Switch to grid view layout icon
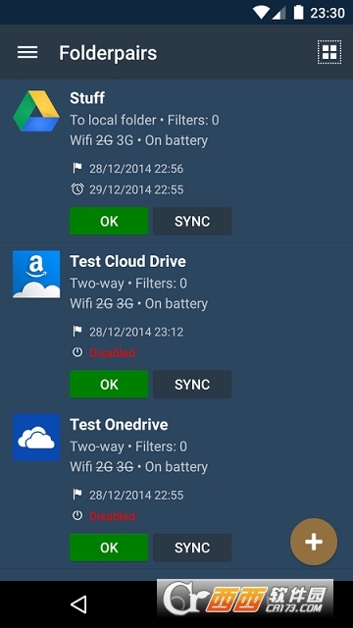Screen dimensions: 353x628 click(x=329, y=52)
